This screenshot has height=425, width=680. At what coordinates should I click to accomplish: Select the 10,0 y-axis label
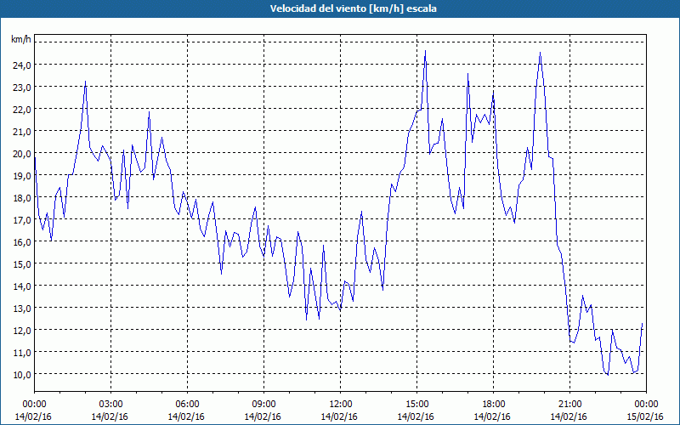pos(22,375)
